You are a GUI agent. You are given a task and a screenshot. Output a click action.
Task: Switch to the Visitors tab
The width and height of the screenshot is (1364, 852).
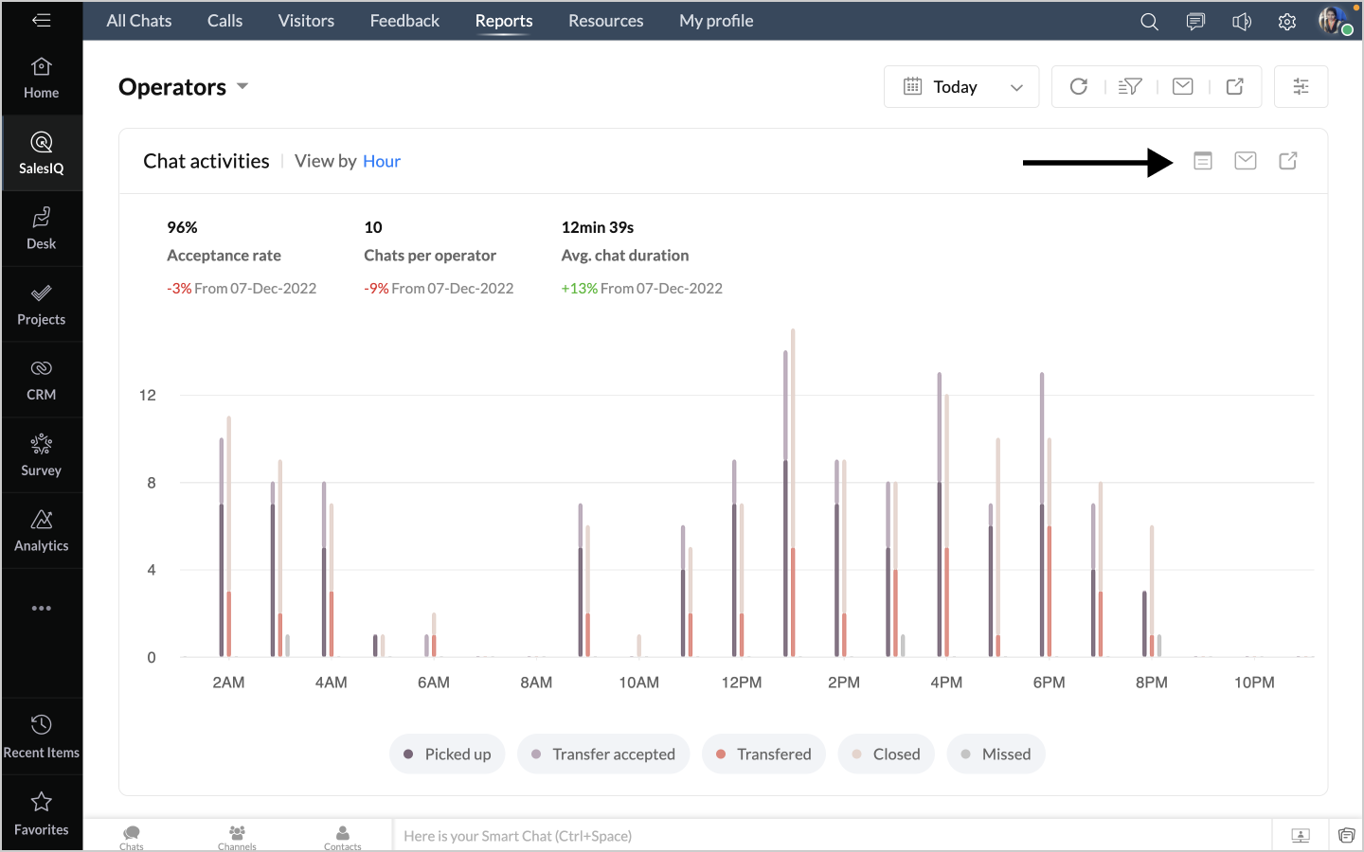pos(306,21)
